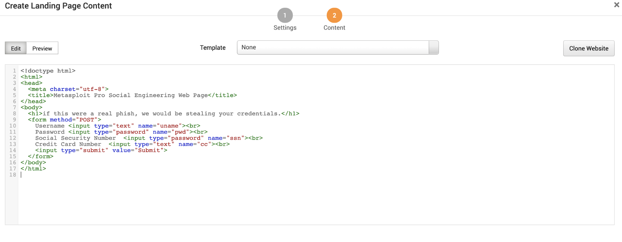
Task: Click the Username input code line
Action: [118, 126]
